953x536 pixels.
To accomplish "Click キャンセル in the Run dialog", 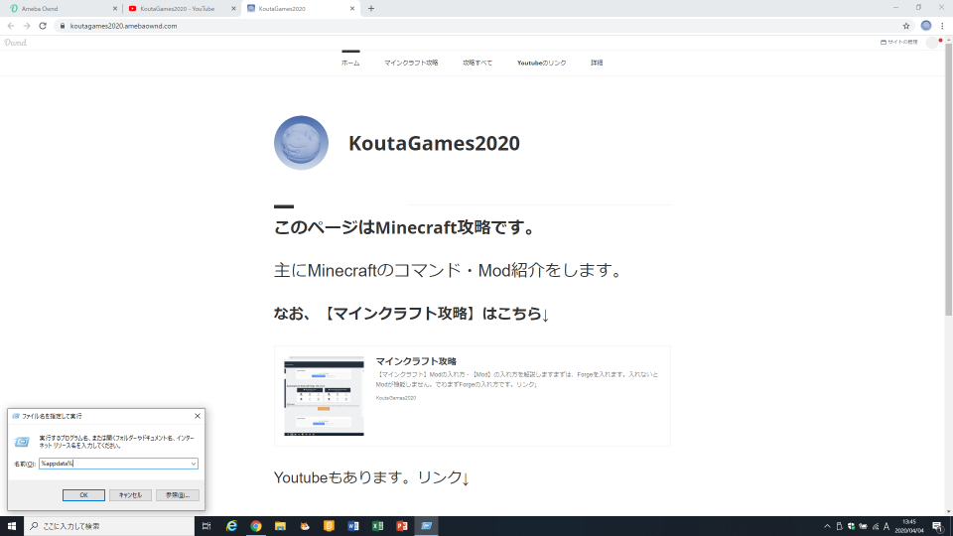I will click(131, 495).
